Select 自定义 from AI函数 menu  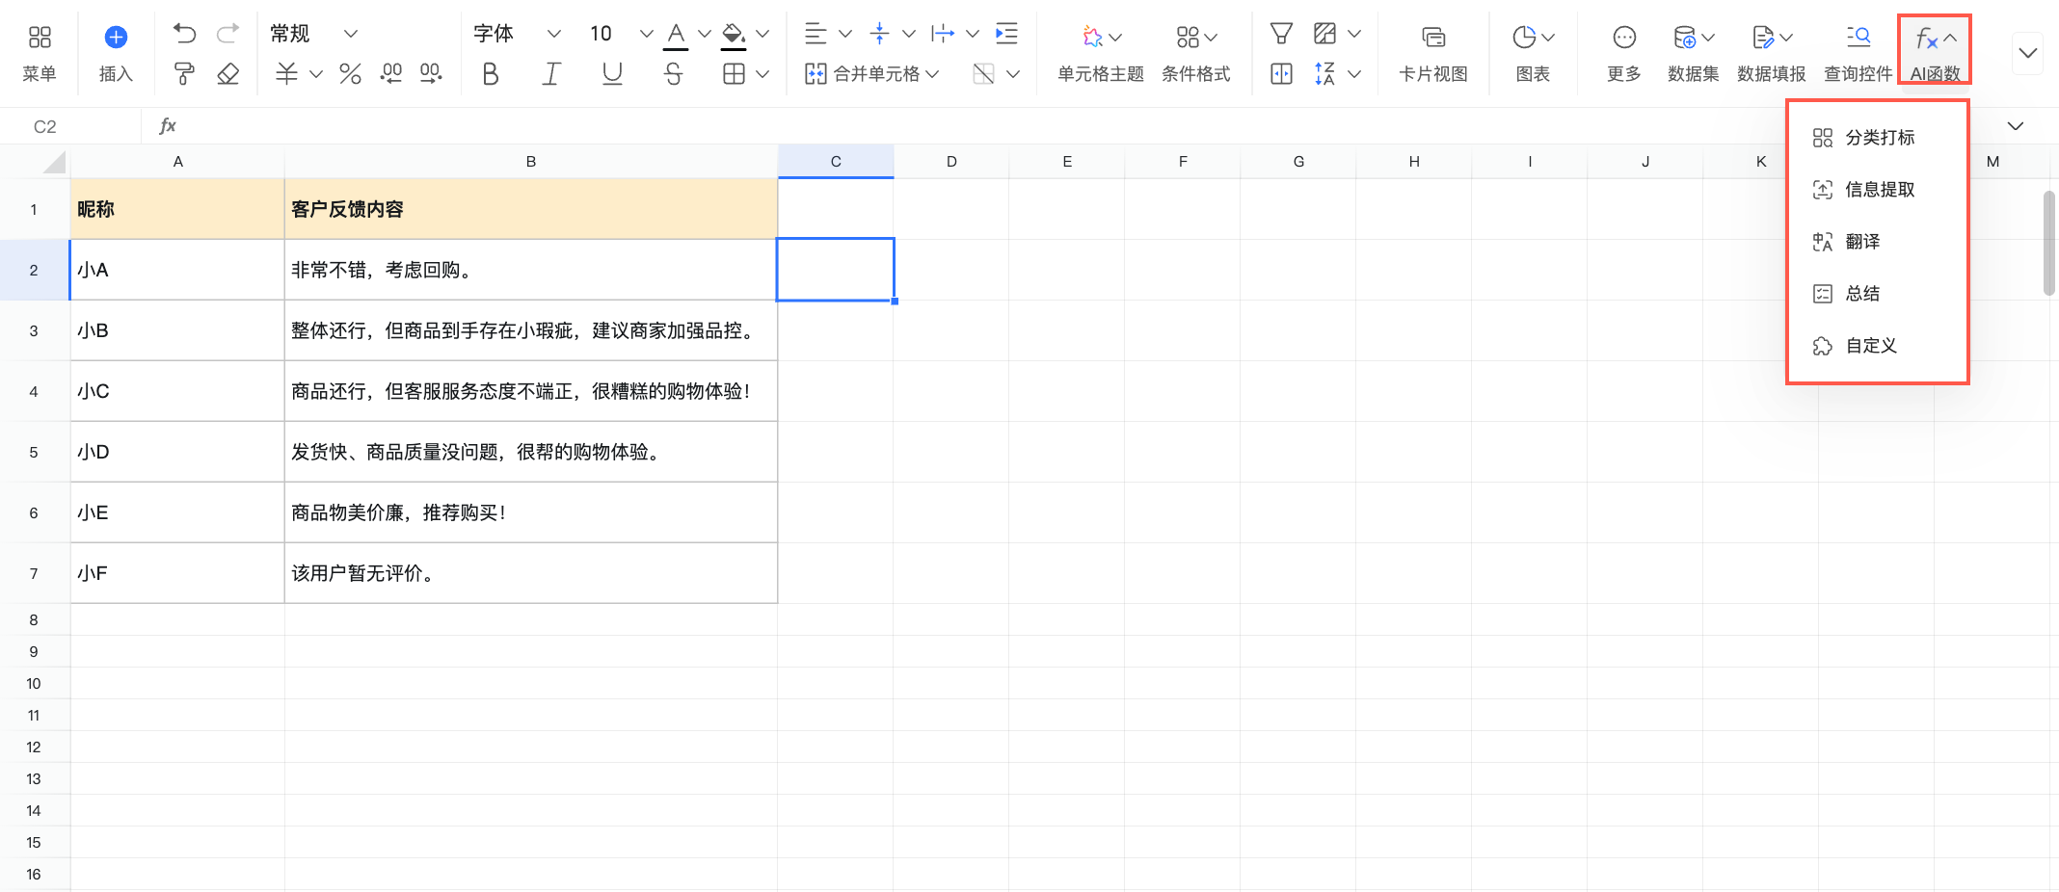coord(1877,346)
